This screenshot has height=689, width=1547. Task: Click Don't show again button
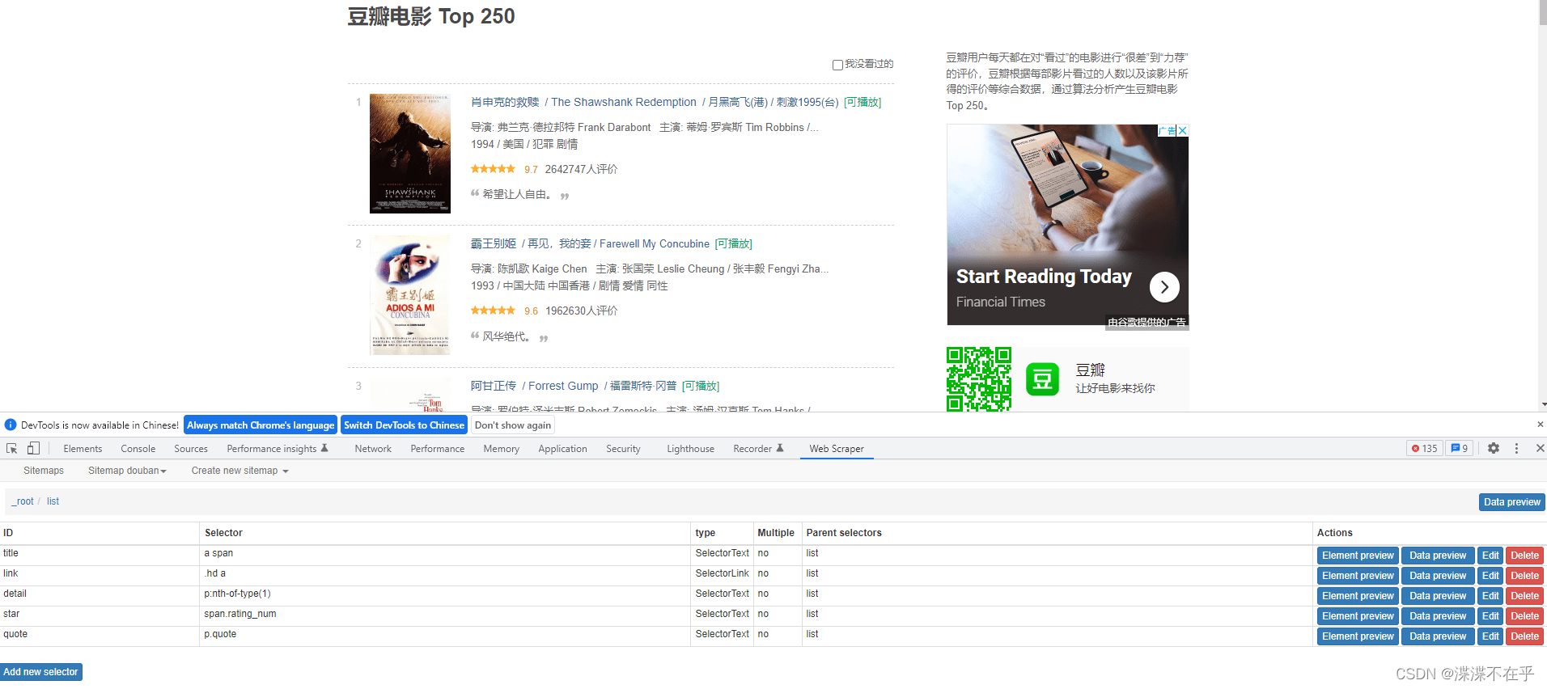pyautogui.click(x=513, y=425)
